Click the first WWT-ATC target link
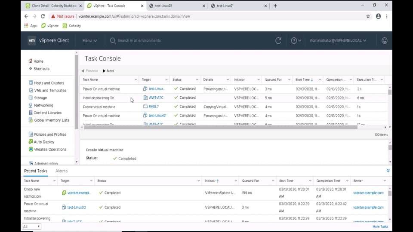 coord(156,98)
